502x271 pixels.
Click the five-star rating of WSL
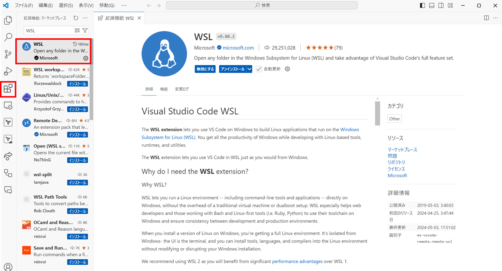click(x=319, y=48)
